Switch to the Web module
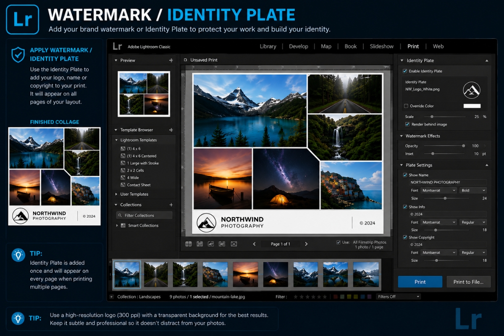Screen dimensions: 504x336 (x=438, y=47)
